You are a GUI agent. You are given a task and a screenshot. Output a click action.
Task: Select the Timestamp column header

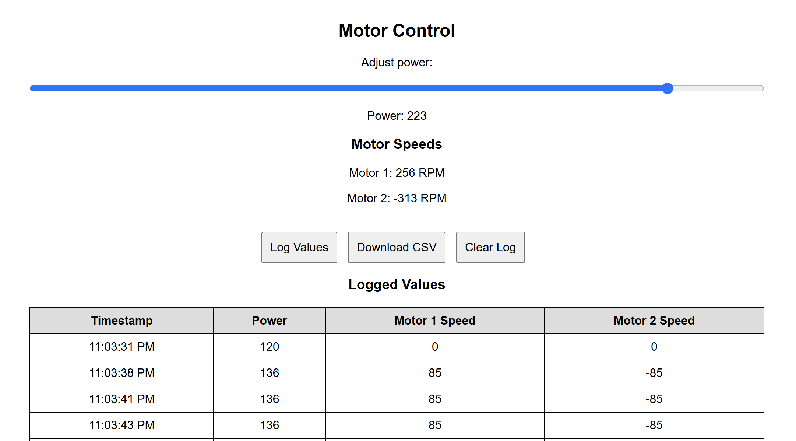(121, 321)
